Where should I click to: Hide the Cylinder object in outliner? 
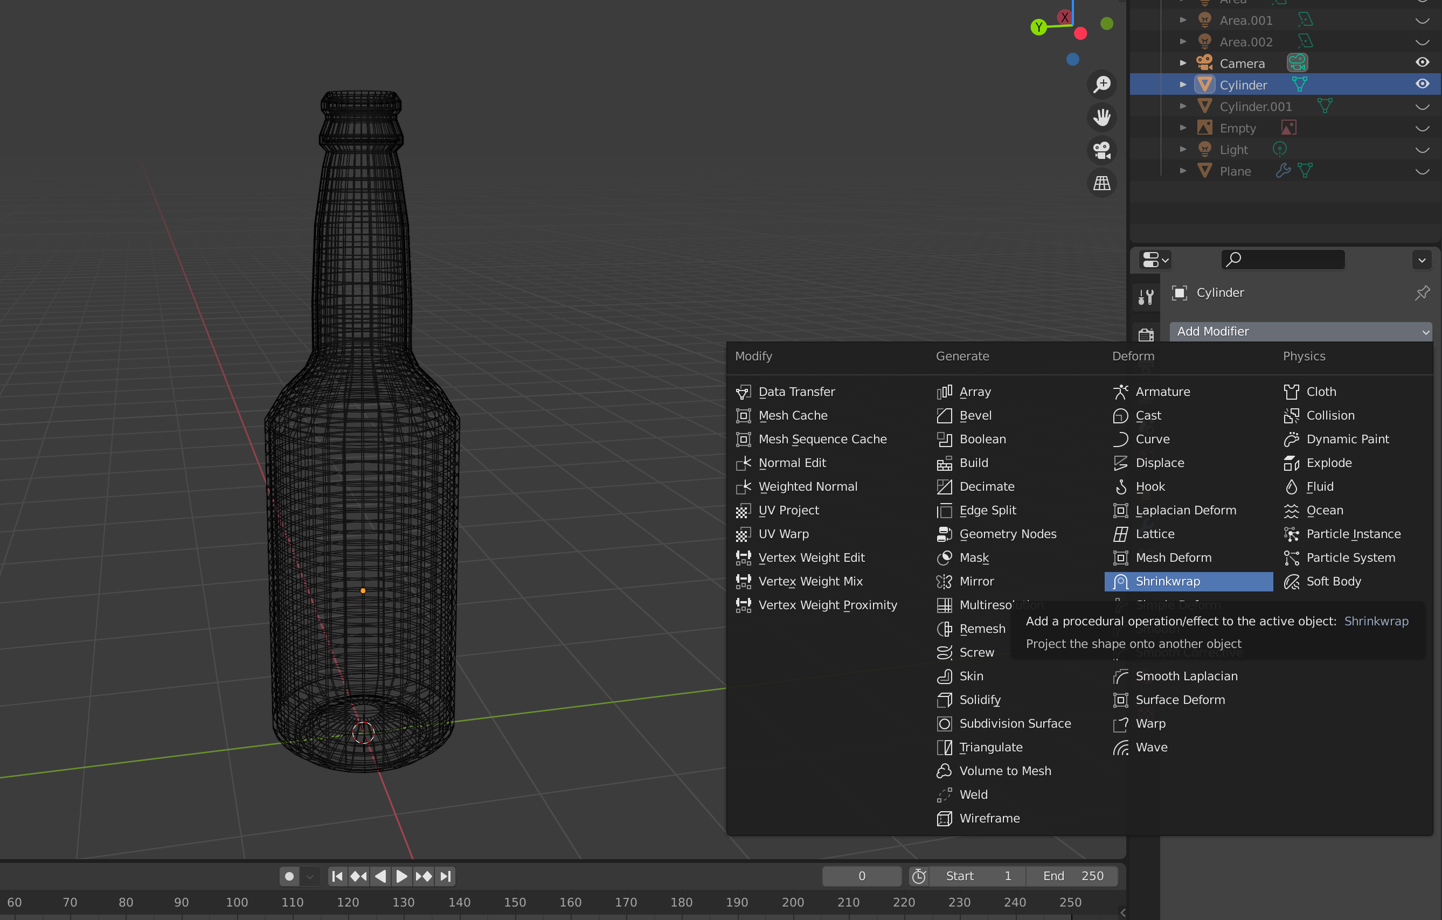[x=1422, y=85]
